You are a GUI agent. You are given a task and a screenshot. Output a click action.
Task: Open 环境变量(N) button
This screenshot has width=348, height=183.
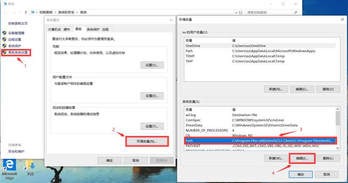tap(147, 141)
